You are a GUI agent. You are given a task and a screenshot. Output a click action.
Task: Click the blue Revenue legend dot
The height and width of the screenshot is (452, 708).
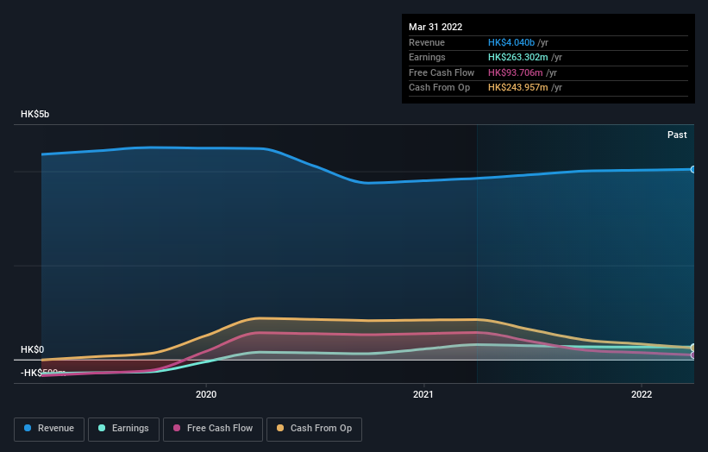coord(28,428)
